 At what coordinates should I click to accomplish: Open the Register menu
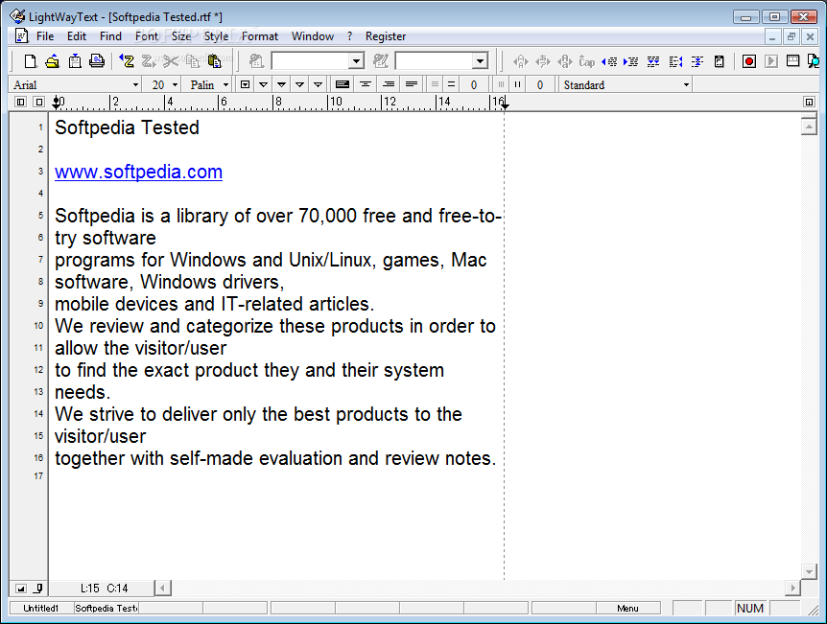point(386,36)
